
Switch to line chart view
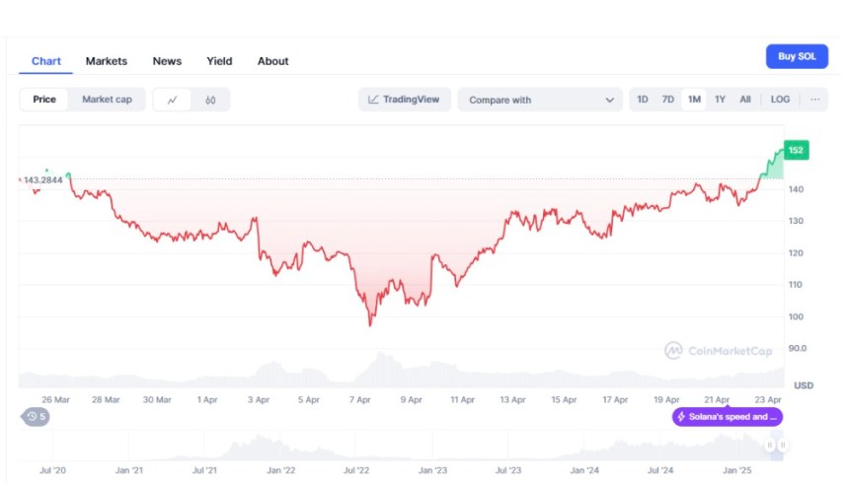coord(173,100)
